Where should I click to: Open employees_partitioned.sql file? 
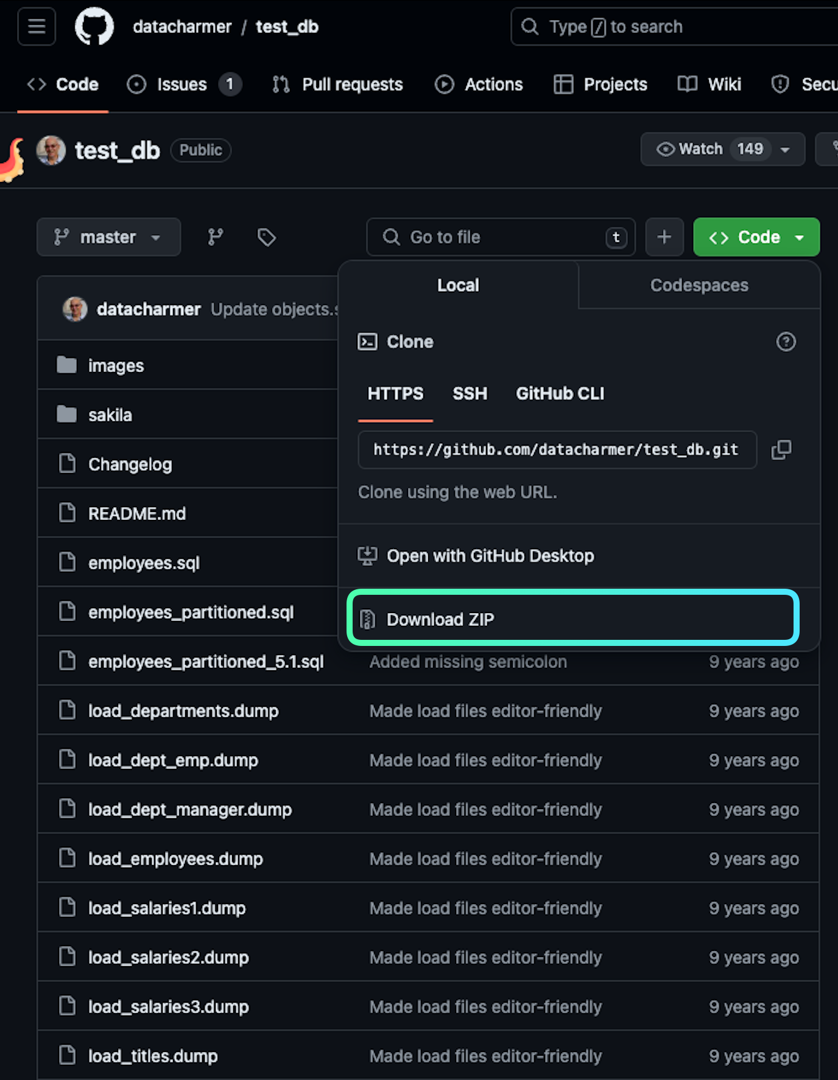click(191, 612)
